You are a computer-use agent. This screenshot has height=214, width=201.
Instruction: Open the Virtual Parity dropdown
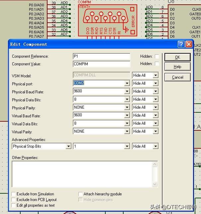pos(127,131)
